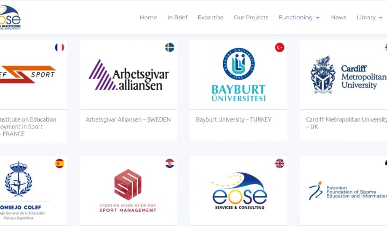Click the EOSE site logo in header
This screenshot has width=387, height=226.
point(10,17)
